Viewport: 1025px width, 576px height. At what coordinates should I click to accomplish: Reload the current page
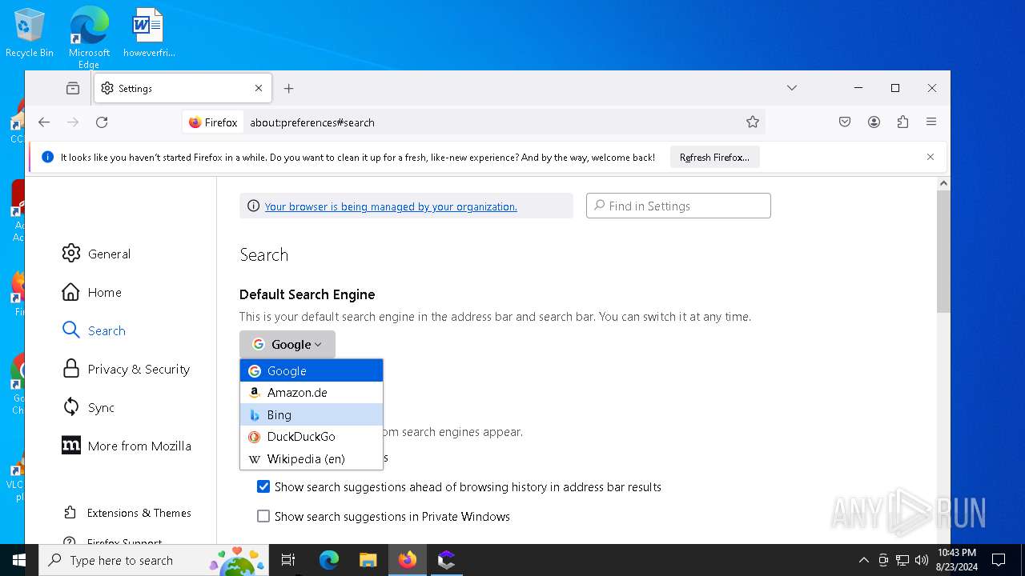[102, 122]
